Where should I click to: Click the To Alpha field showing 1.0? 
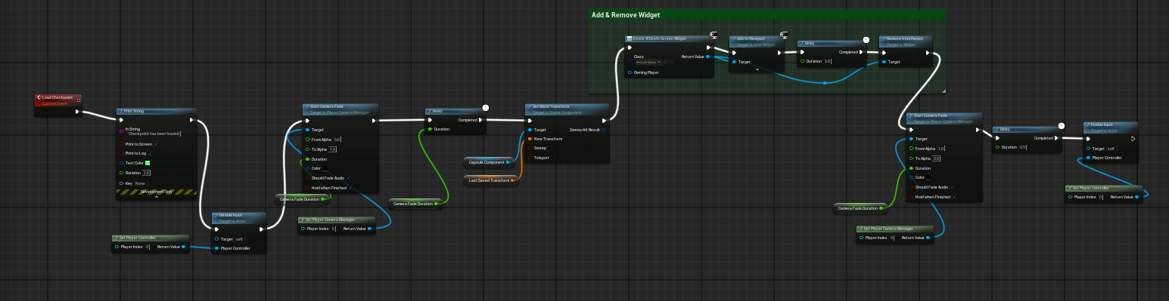coord(333,149)
